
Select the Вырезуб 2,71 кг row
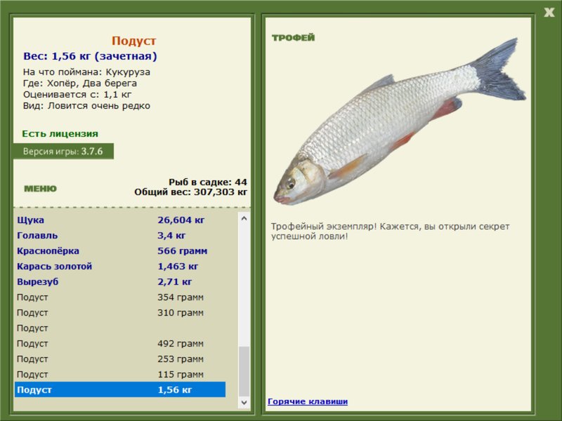tap(120, 282)
